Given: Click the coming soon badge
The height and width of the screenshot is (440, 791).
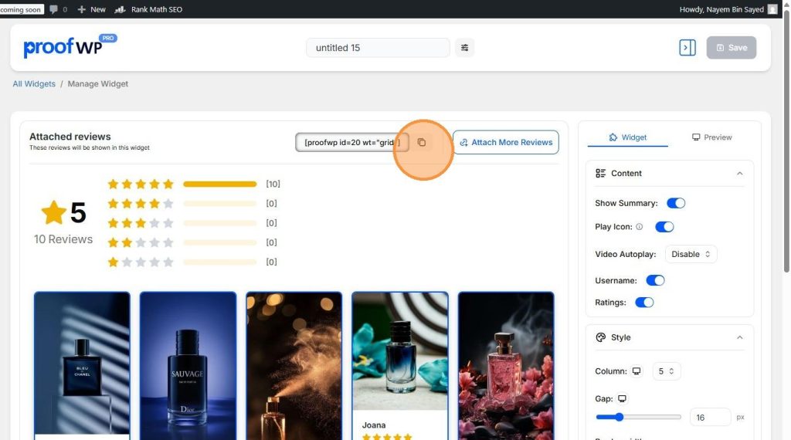Looking at the screenshot, I should click(21, 9).
